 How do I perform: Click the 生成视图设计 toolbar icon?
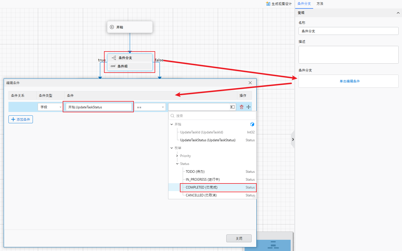tap(268, 4)
